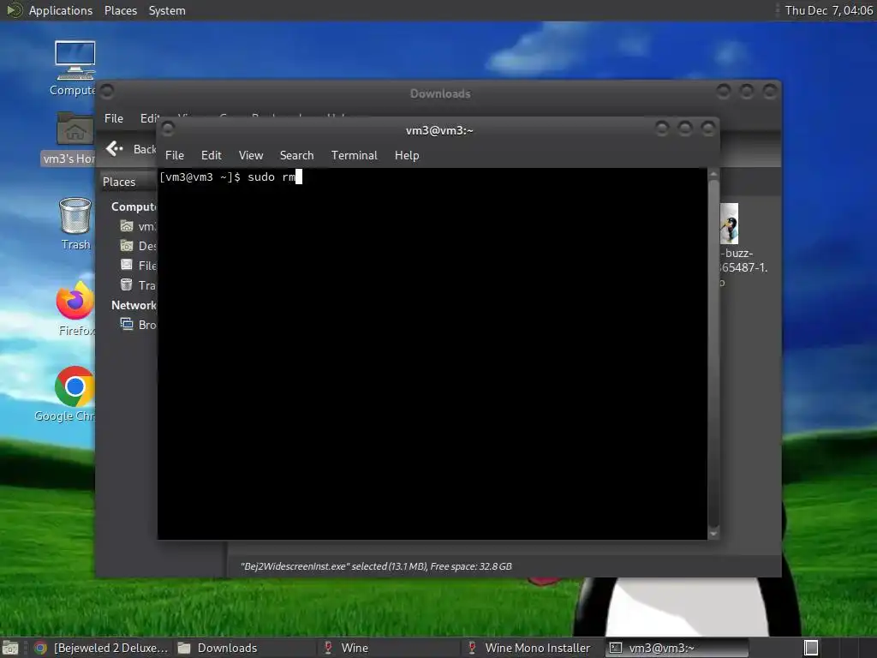The image size is (877, 658).
Task: Select the Trash icon in Places sidebar
Action: (x=127, y=284)
